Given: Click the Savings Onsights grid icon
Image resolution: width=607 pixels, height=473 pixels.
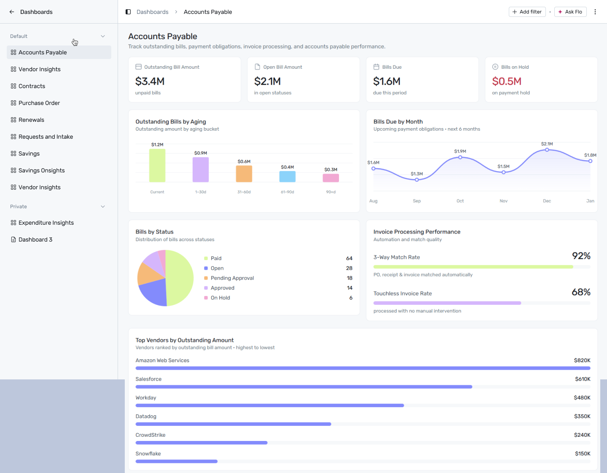Looking at the screenshot, I should [13, 170].
